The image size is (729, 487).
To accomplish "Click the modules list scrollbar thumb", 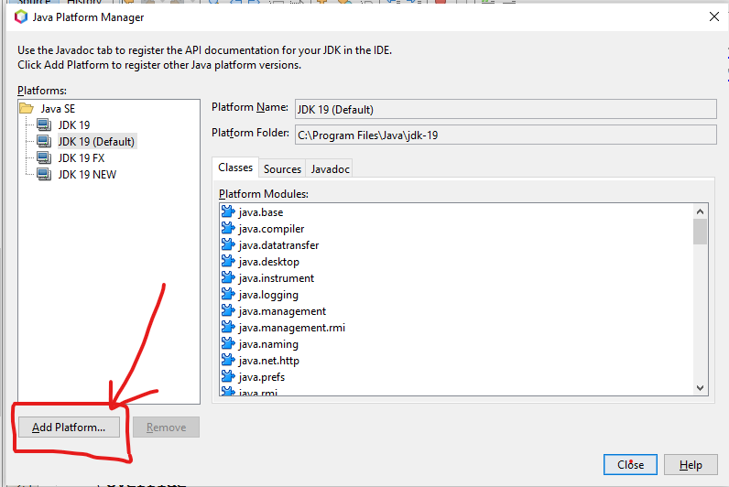I will (x=701, y=232).
